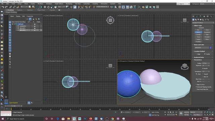The width and height of the screenshot is (215, 121).
Task: Open the Modify tab in command panel
Action: [x=197, y=16]
